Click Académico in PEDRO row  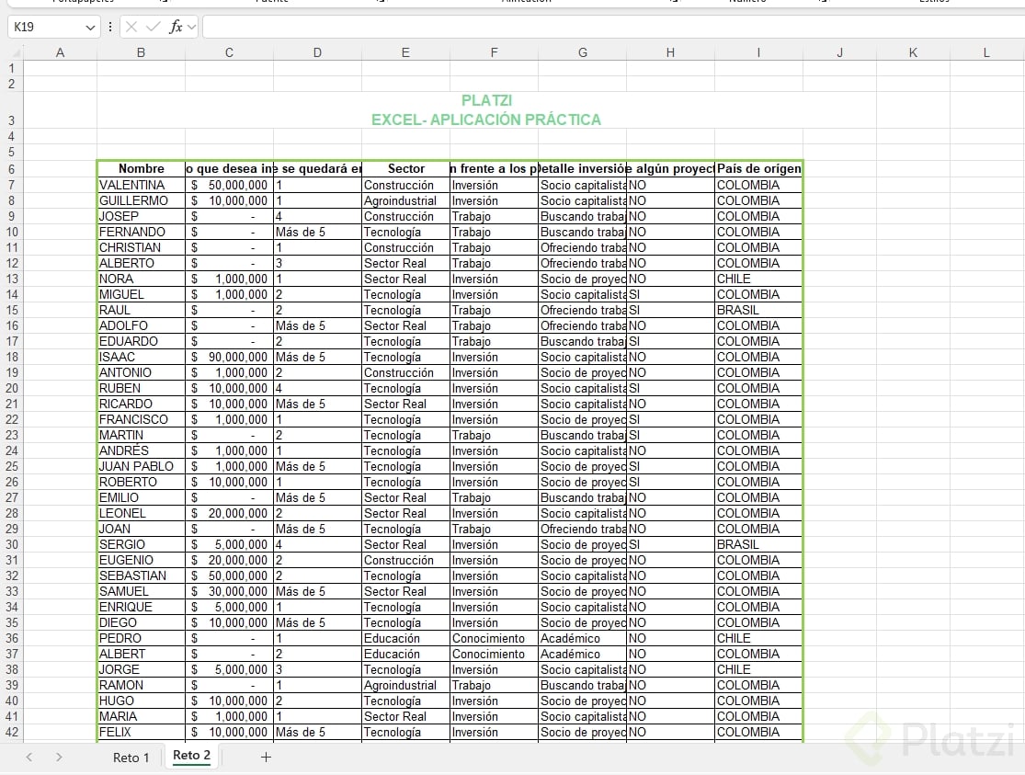[583, 638]
